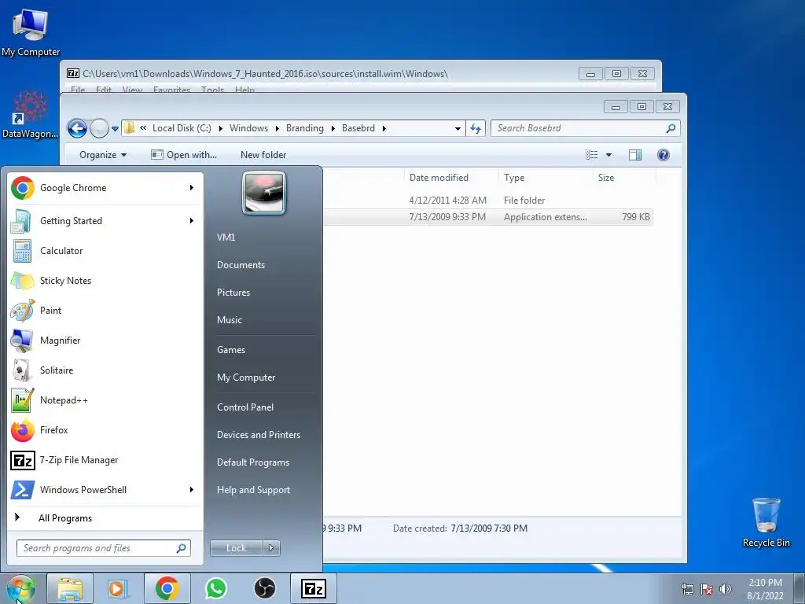This screenshot has width=805, height=604.
Task: Sort by Size column header
Action: [624, 178]
